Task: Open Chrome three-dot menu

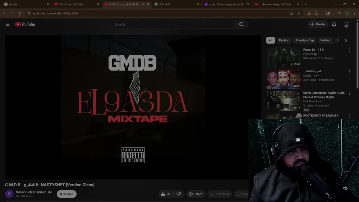Action: point(354,13)
